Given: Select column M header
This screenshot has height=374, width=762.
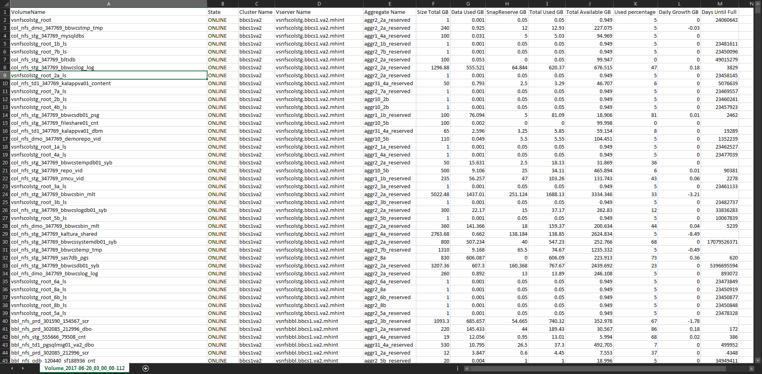Looking at the screenshot, I should pos(720,4).
